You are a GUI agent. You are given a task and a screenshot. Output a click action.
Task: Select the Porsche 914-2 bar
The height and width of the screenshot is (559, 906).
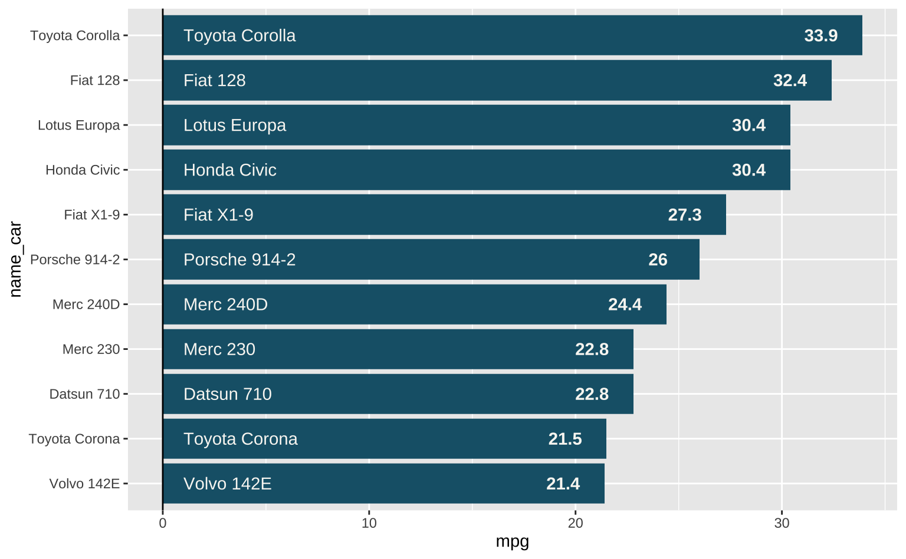(431, 260)
